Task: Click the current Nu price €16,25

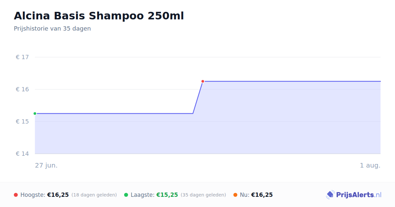Action: [x=262, y=195]
